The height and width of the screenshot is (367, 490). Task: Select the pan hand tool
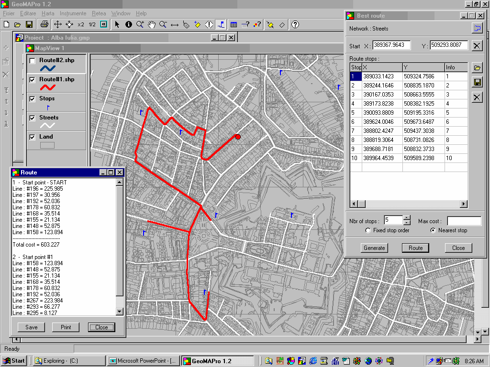point(152,24)
